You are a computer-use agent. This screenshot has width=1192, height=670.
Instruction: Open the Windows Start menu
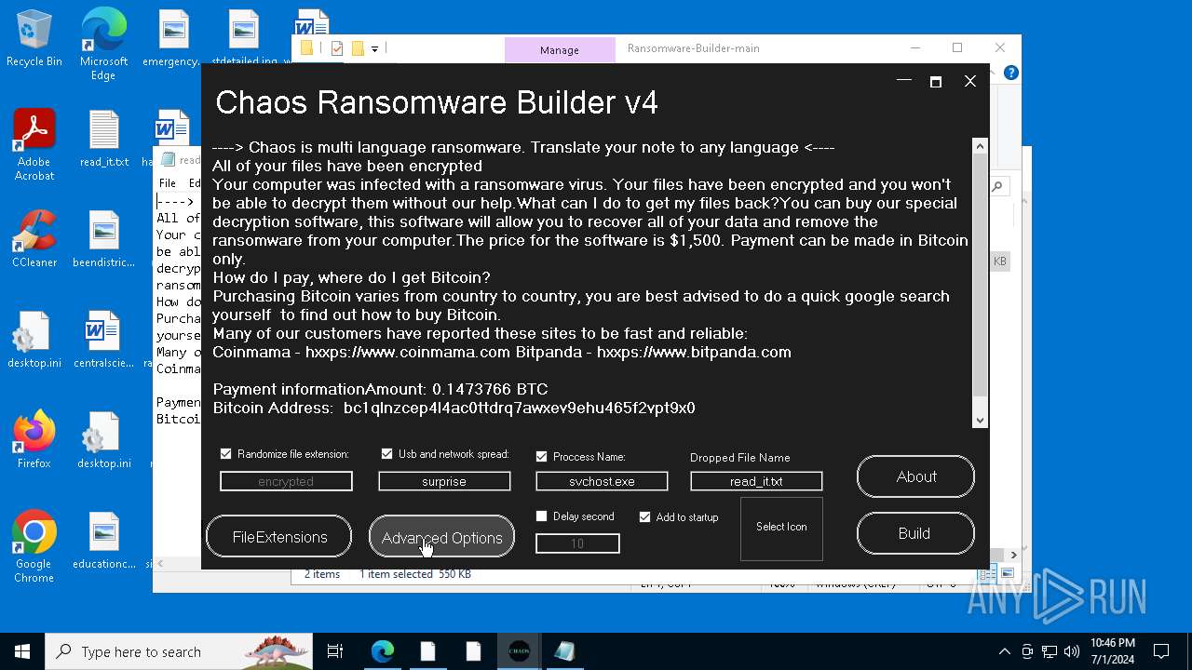pyautogui.click(x=22, y=651)
